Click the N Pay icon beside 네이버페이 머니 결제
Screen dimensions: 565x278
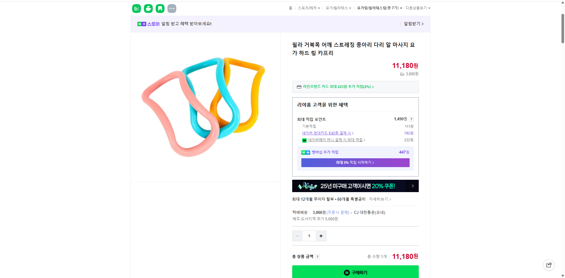(304, 140)
